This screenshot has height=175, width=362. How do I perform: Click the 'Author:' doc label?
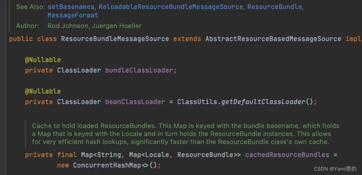27,26
